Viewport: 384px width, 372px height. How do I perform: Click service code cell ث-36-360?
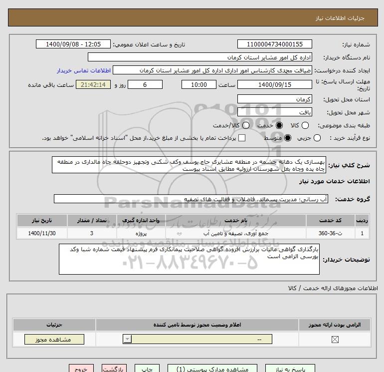[330, 233]
